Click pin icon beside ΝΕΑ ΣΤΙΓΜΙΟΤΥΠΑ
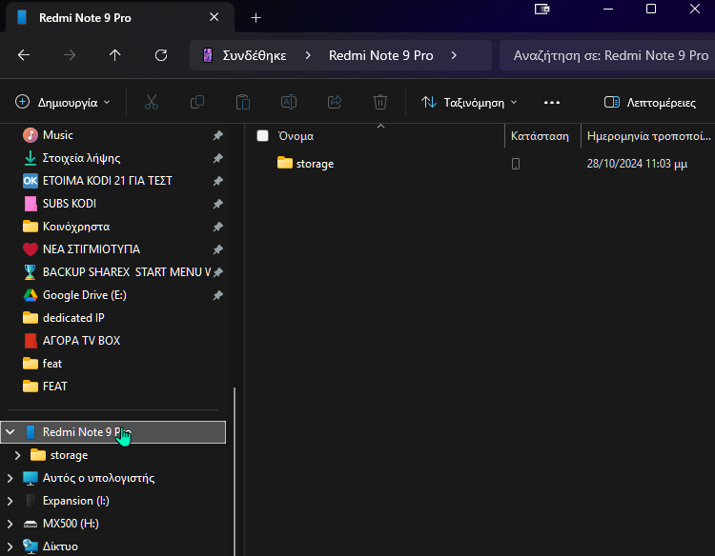Image resolution: width=715 pixels, height=556 pixels. tap(218, 249)
